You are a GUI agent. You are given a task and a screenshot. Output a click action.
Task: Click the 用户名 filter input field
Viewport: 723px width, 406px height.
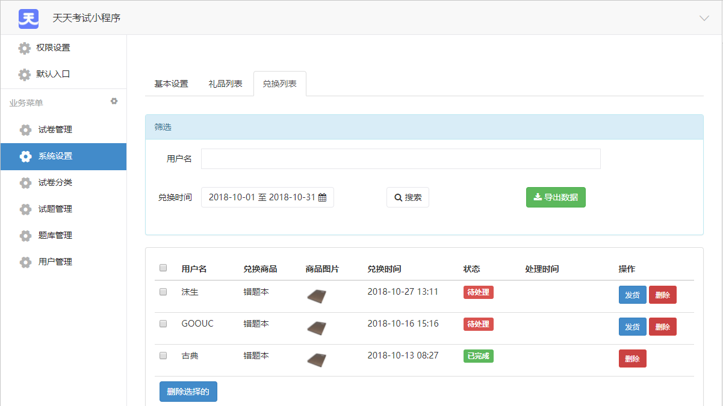tap(400, 159)
